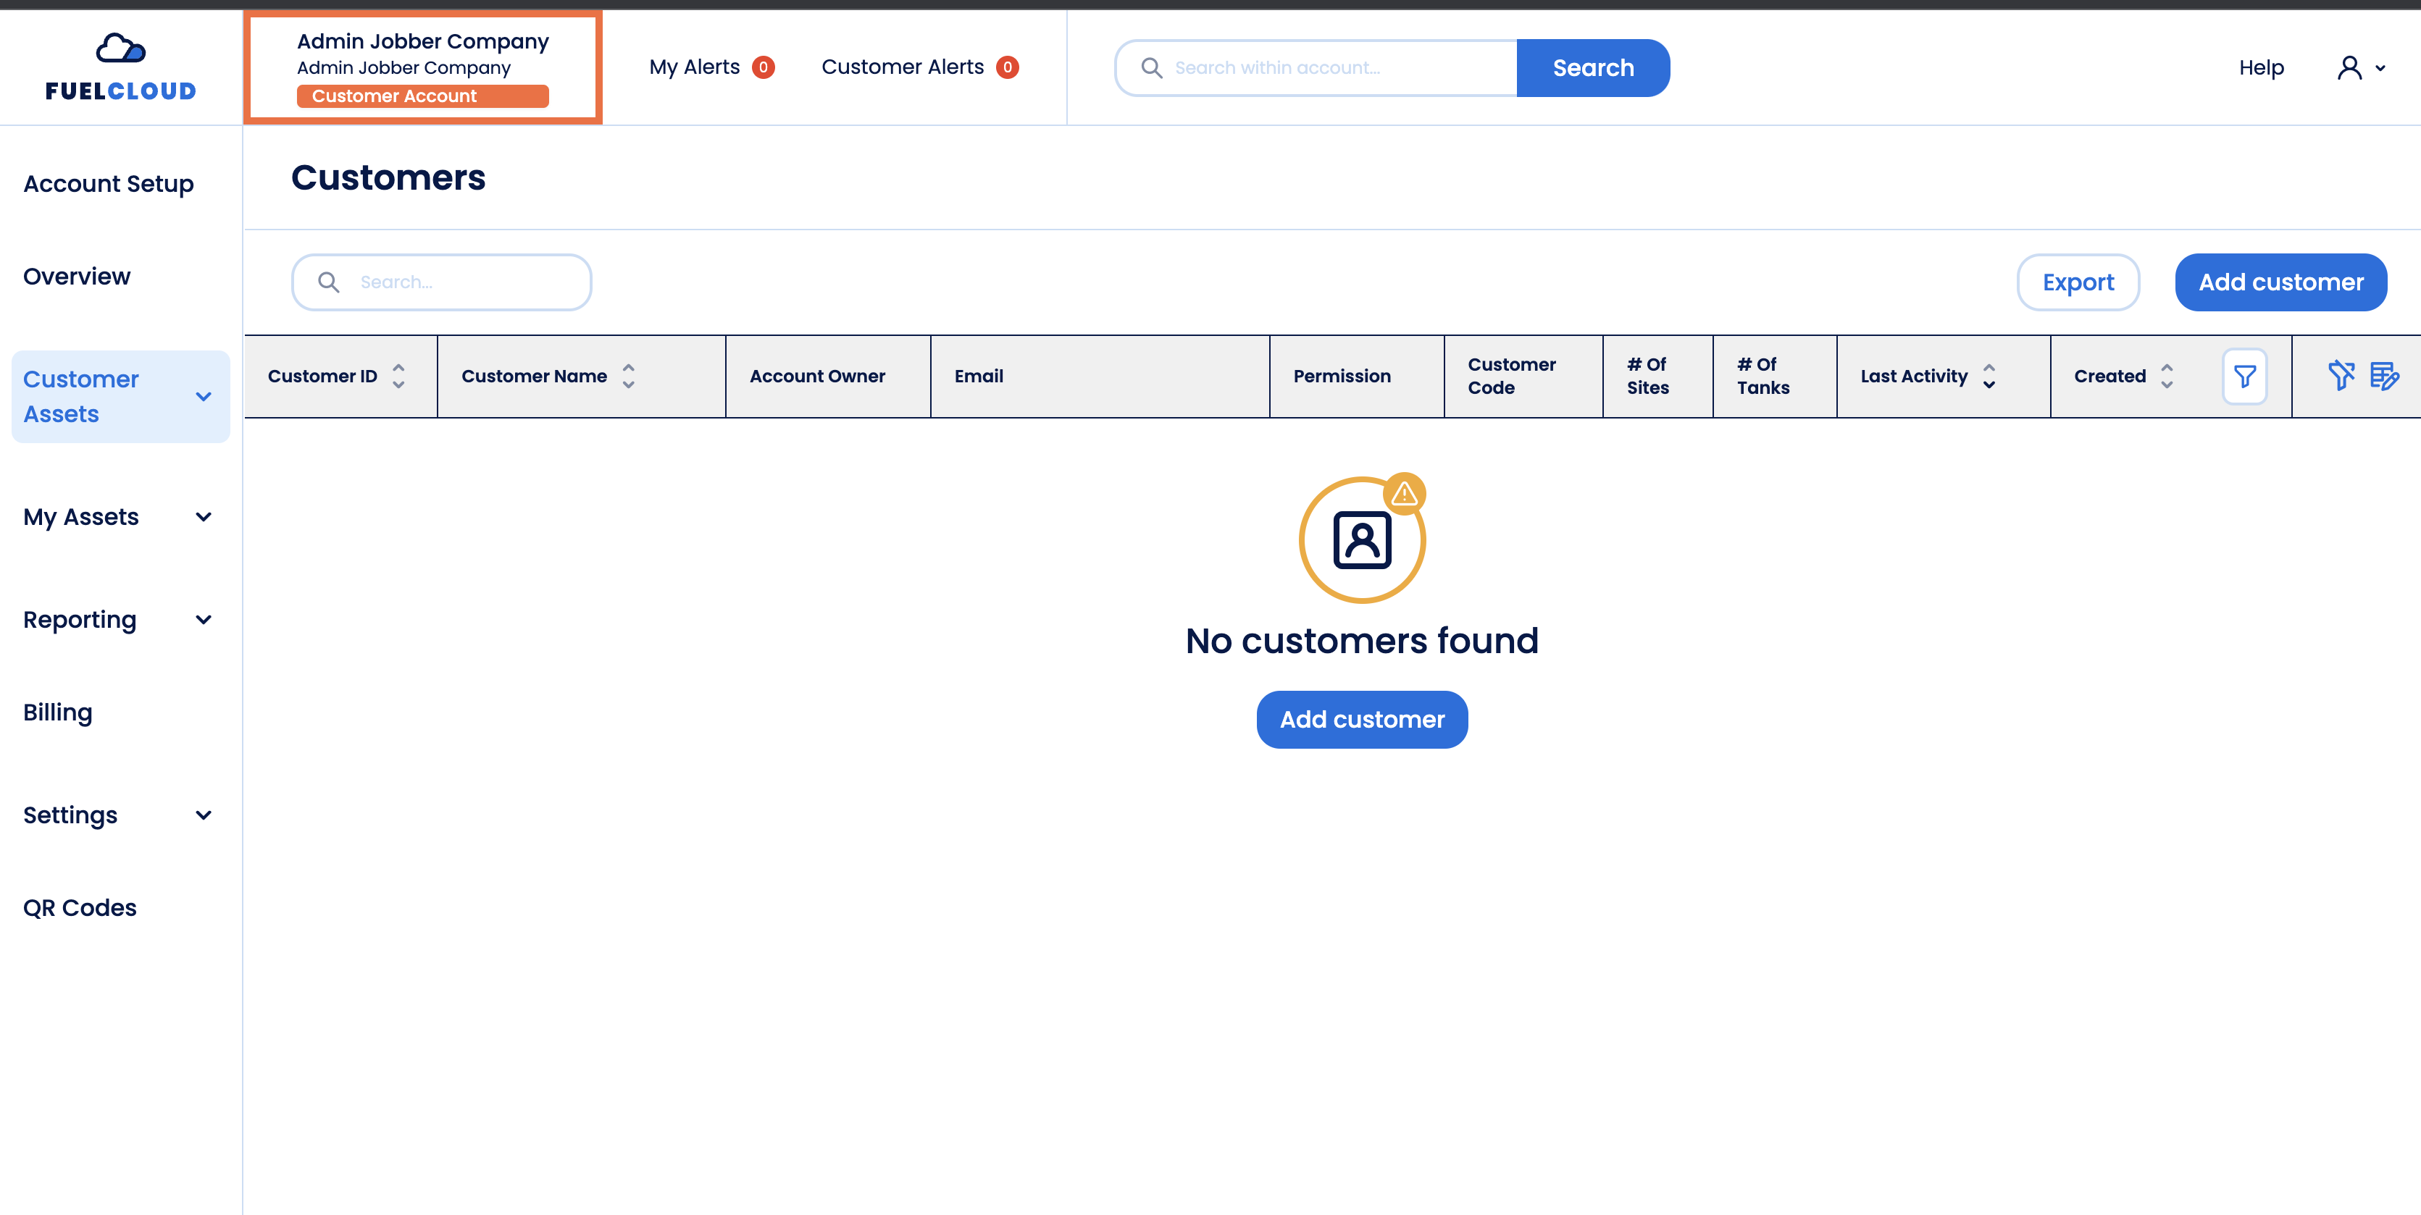Sort by Customer Name arrows
The width and height of the screenshot is (2421, 1215).
[x=629, y=376]
